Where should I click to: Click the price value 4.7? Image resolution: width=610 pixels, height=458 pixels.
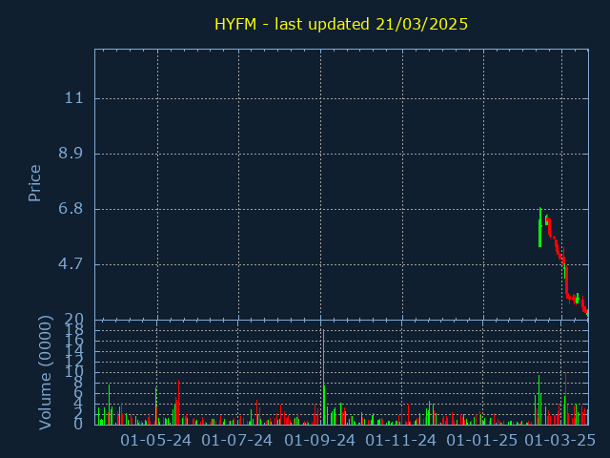(x=71, y=263)
